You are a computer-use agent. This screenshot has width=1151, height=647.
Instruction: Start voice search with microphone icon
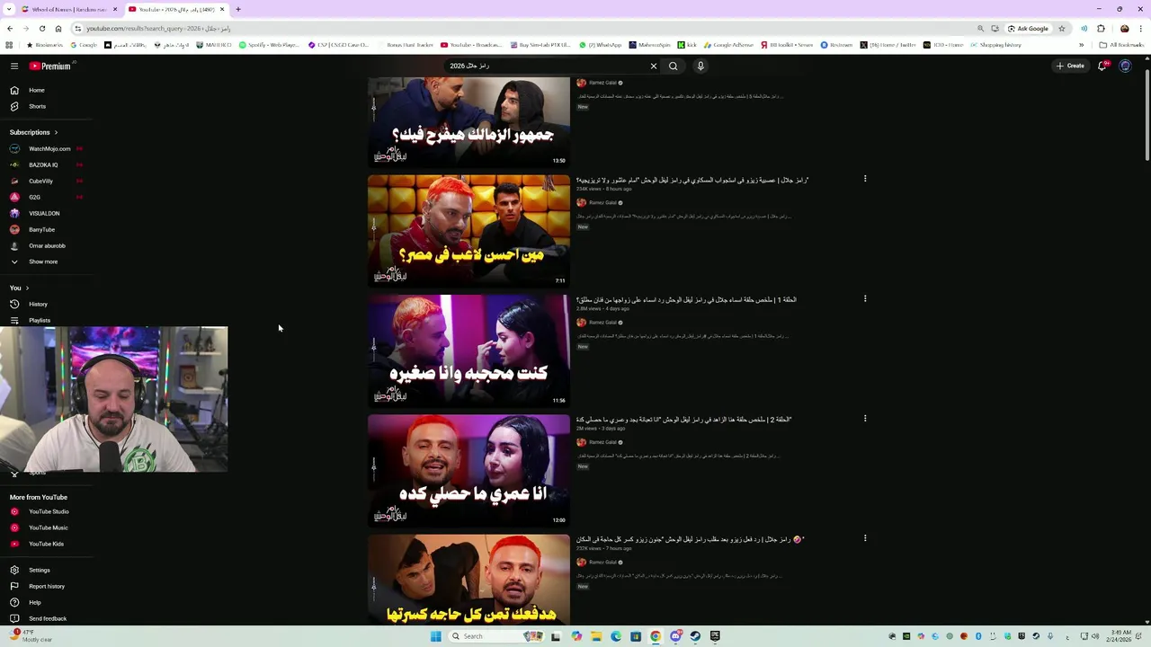tap(700, 66)
